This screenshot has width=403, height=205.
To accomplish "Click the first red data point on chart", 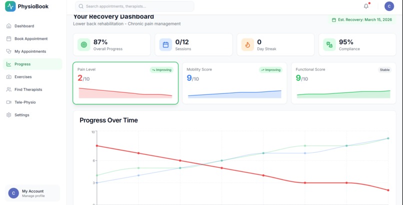I will click(x=97, y=146).
